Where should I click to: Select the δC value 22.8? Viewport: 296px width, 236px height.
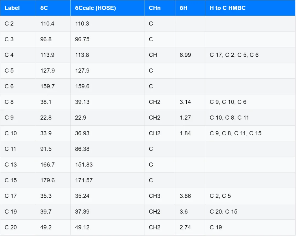pyautogui.click(x=46, y=117)
